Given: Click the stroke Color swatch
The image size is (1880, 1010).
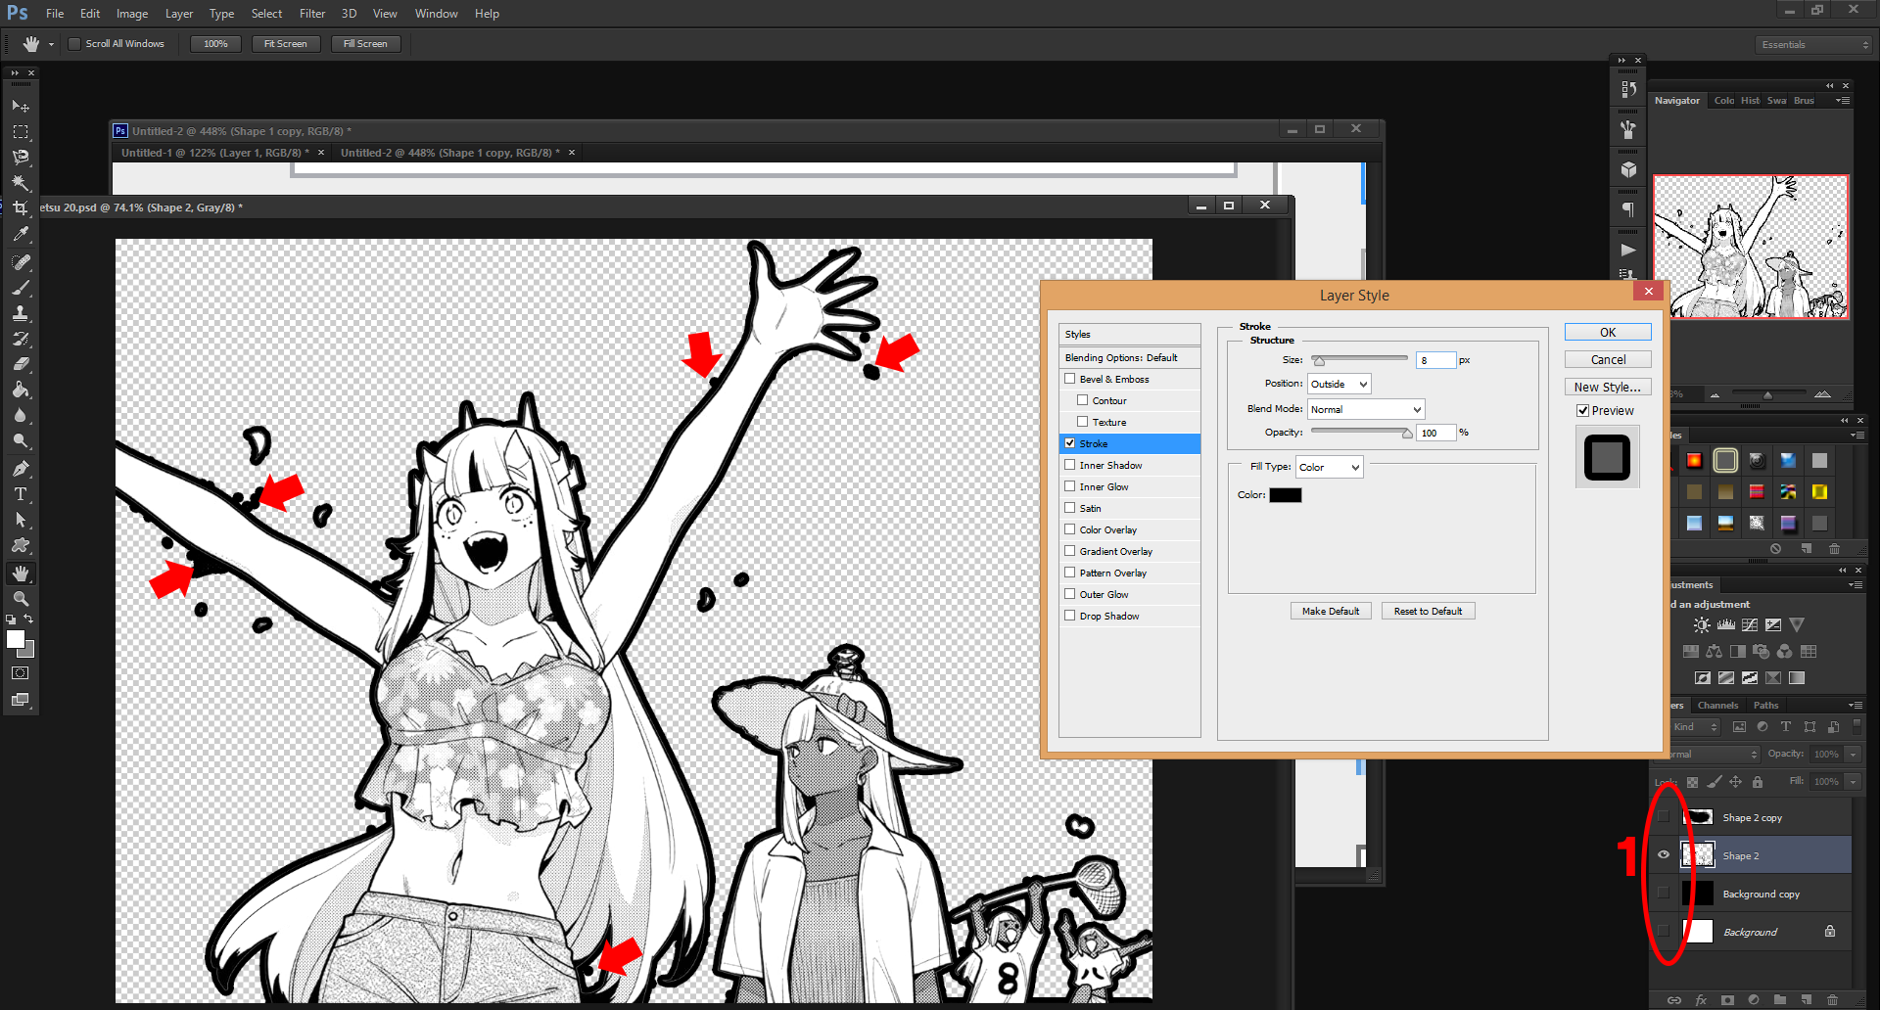Looking at the screenshot, I should pos(1286,495).
